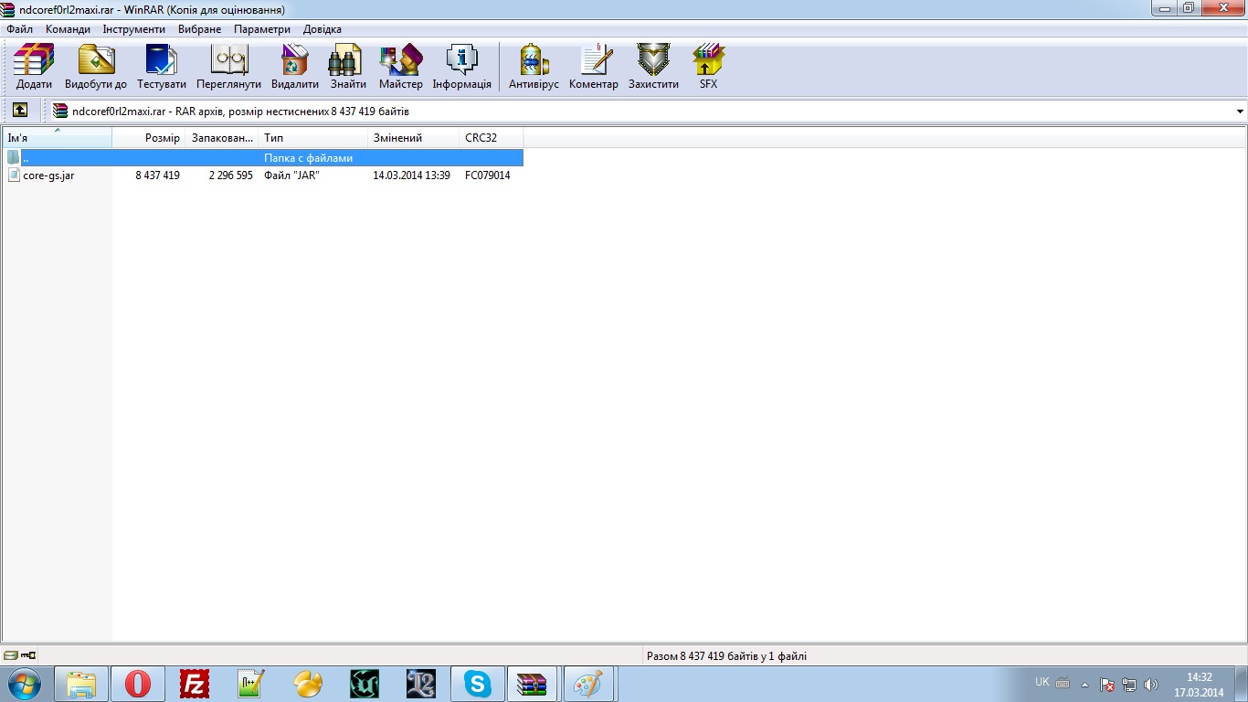Show hidden tray icons arrow

coord(1084,684)
